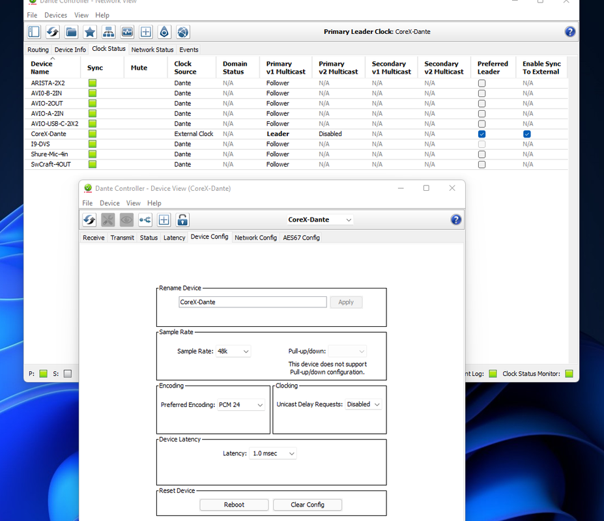Click the plus new device view icon in Device View
The width and height of the screenshot is (604, 521).
click(164, 220)
